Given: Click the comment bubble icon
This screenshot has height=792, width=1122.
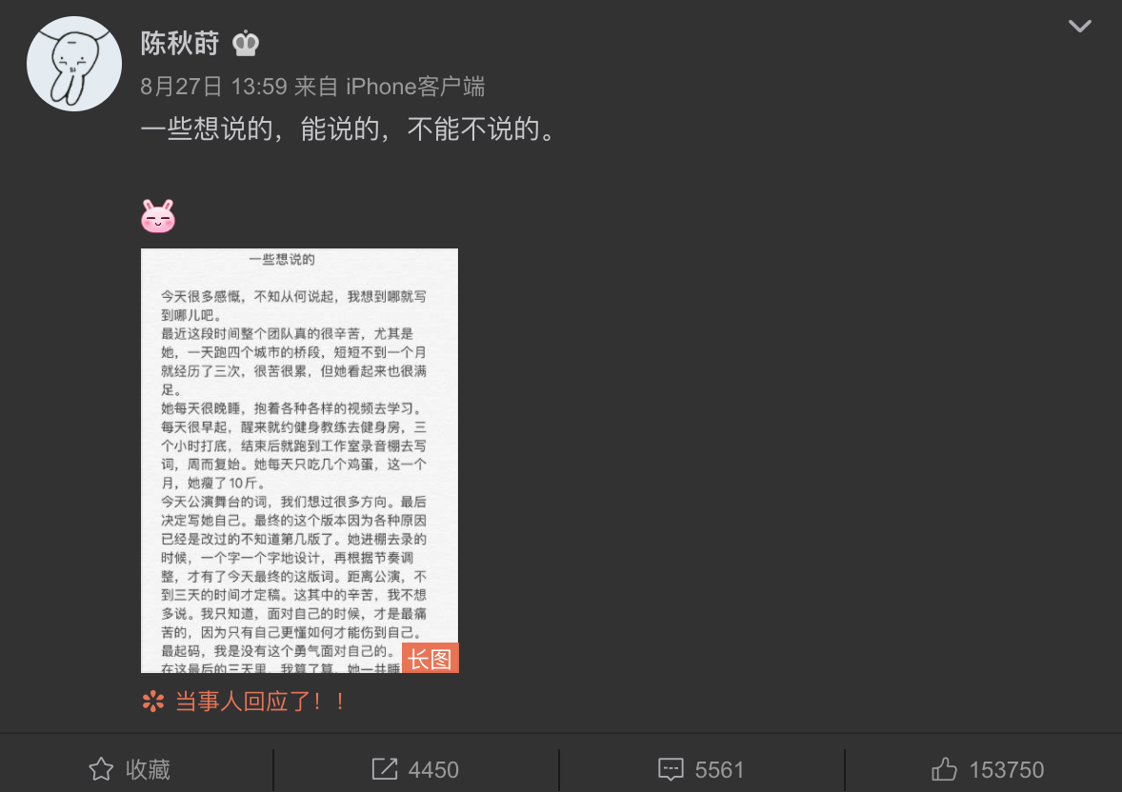Looking at the screenshot, I should 671,770.
